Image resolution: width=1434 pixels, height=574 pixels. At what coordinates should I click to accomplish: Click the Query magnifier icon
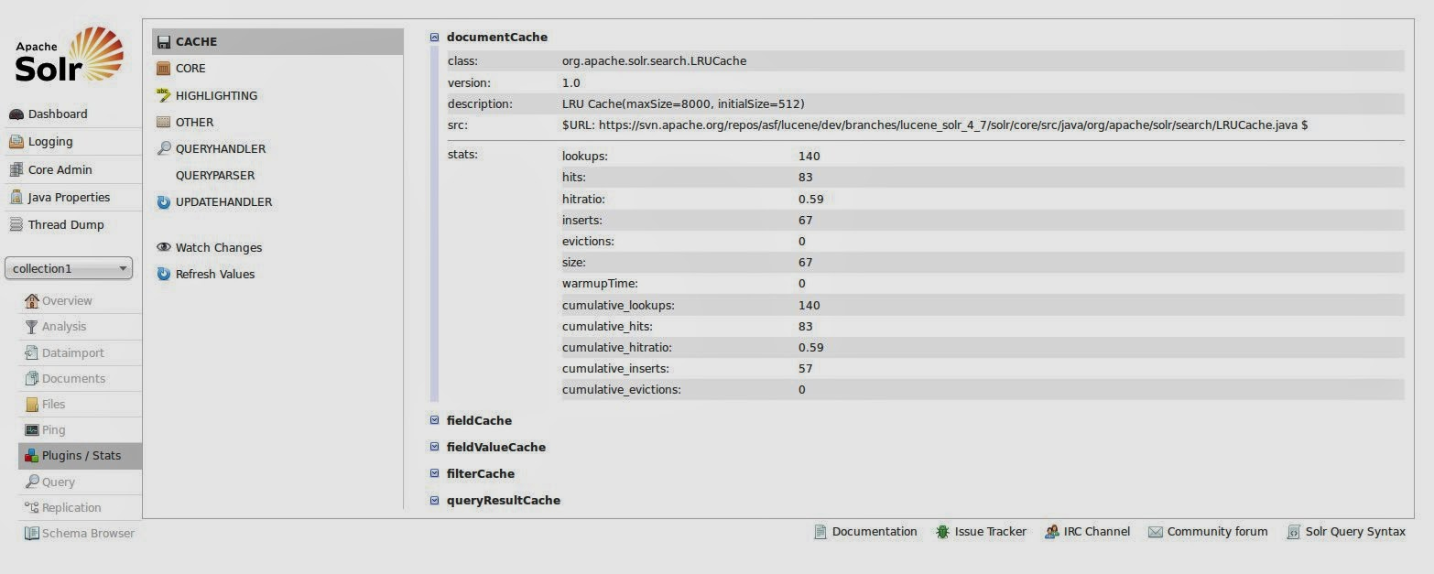32,482
